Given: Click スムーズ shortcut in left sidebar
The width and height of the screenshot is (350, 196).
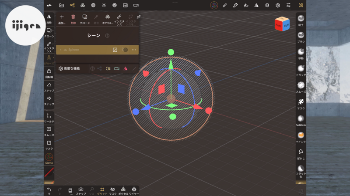Looking at the screenshot, I should point(49,132).
